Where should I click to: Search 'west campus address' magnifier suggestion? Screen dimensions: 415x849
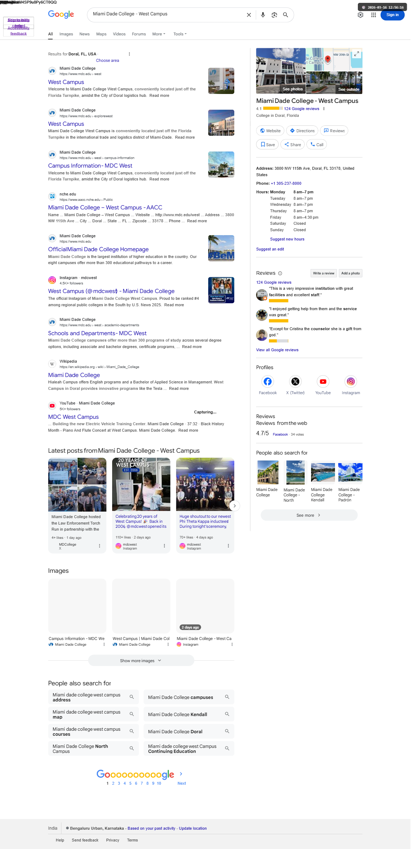pos(131,697)
